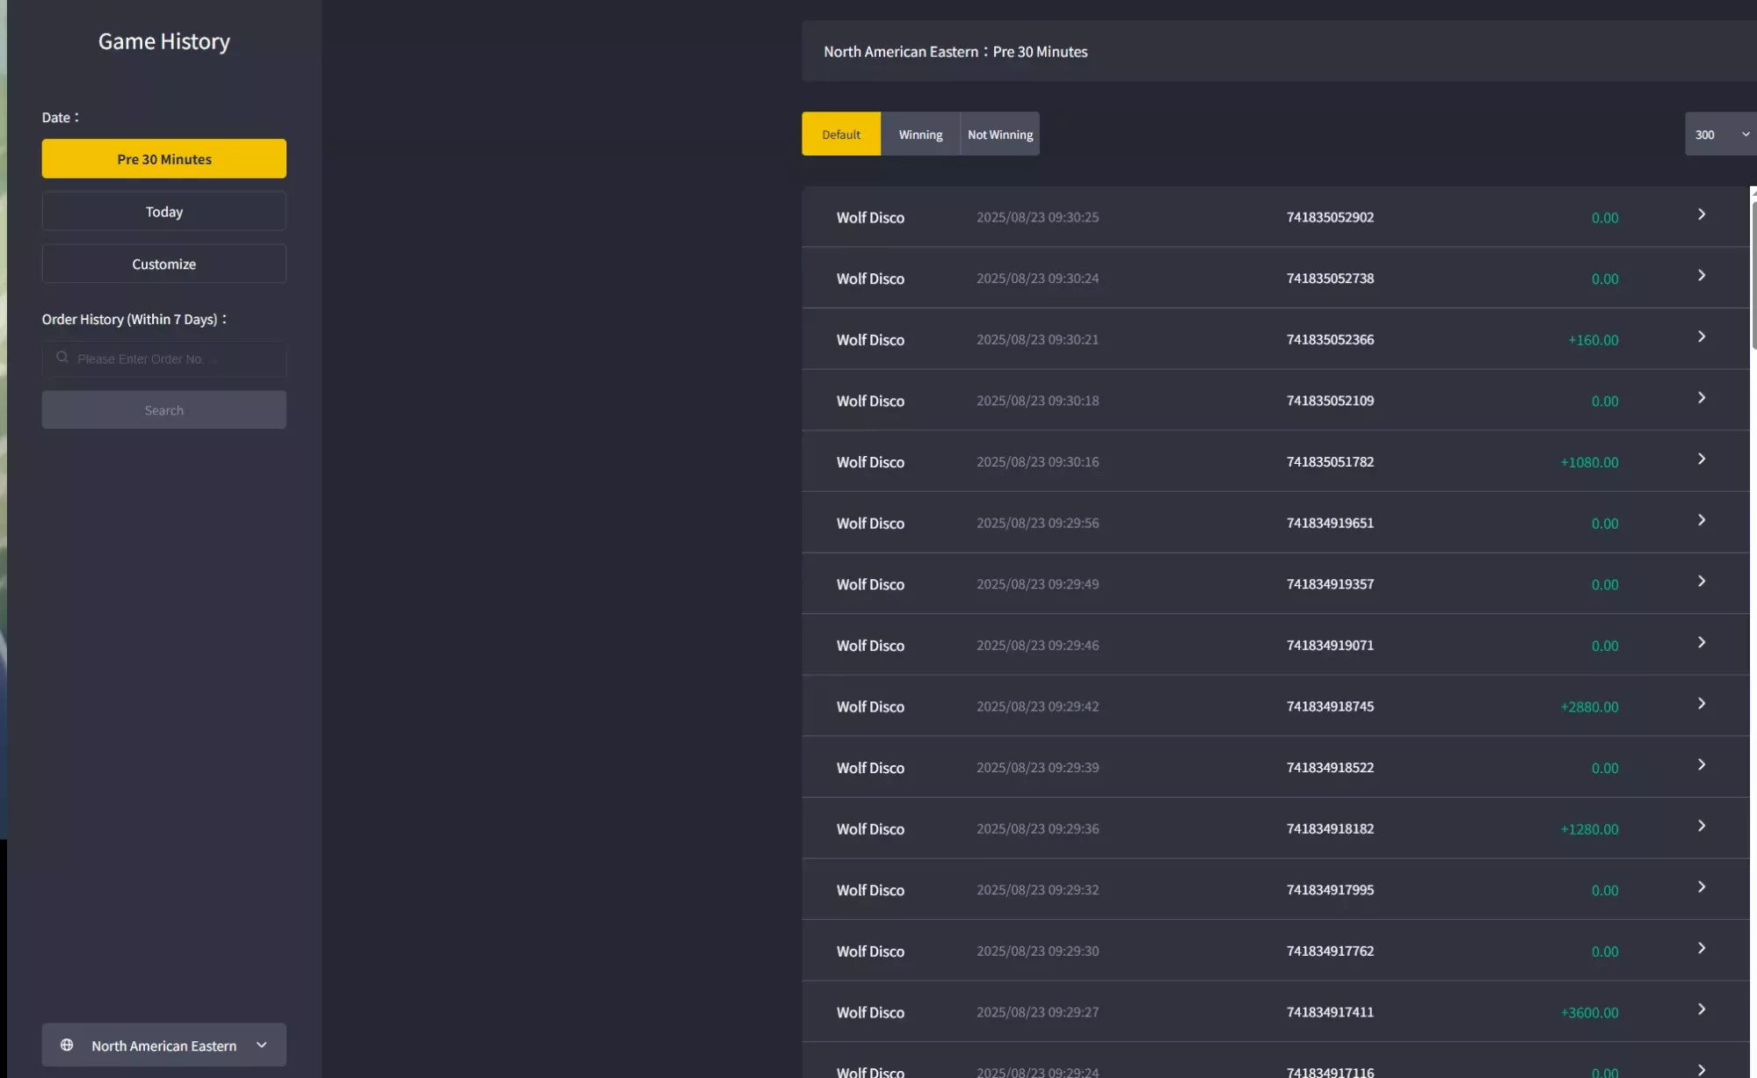Switch to the Winning tab

[920, 134]
